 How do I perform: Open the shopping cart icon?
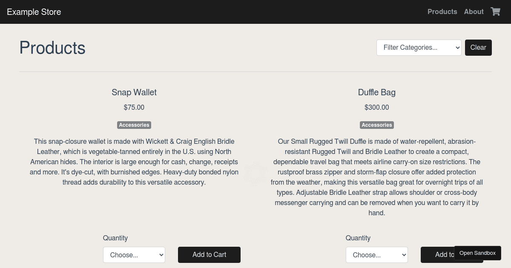tap(495, 11)
